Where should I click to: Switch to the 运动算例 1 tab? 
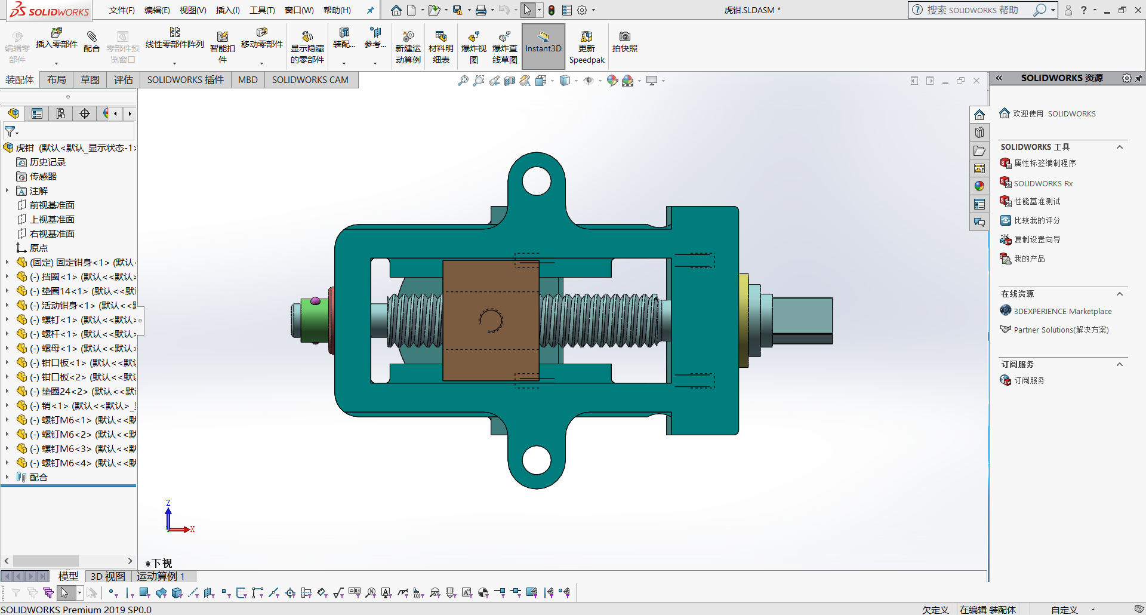click(161, 576)
